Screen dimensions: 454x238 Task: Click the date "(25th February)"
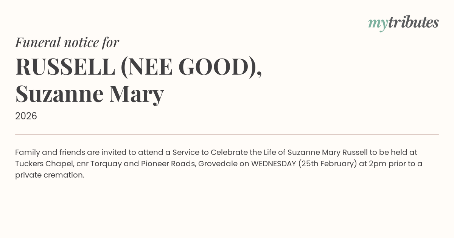[328, 164]
